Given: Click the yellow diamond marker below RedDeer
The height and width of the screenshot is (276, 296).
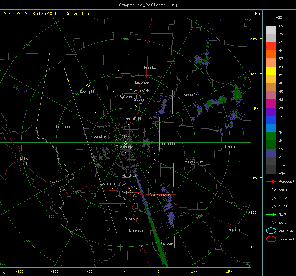Looking at the screenshot, I should click(x=135, y=107).
